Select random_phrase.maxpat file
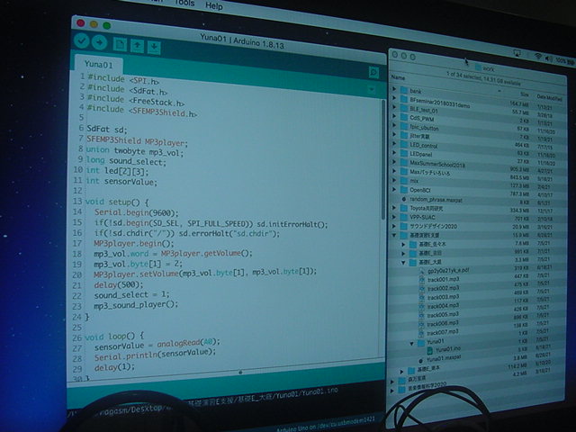 (436, 200)
